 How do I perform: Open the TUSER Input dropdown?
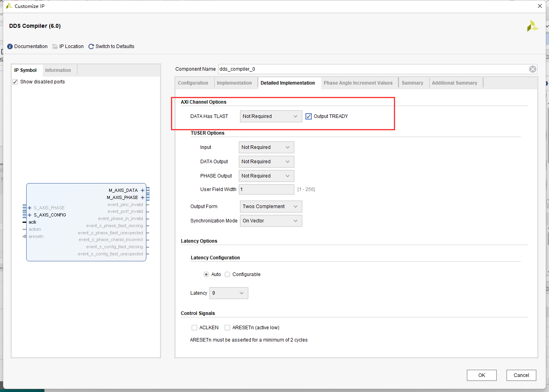click(x=267, y=147)
